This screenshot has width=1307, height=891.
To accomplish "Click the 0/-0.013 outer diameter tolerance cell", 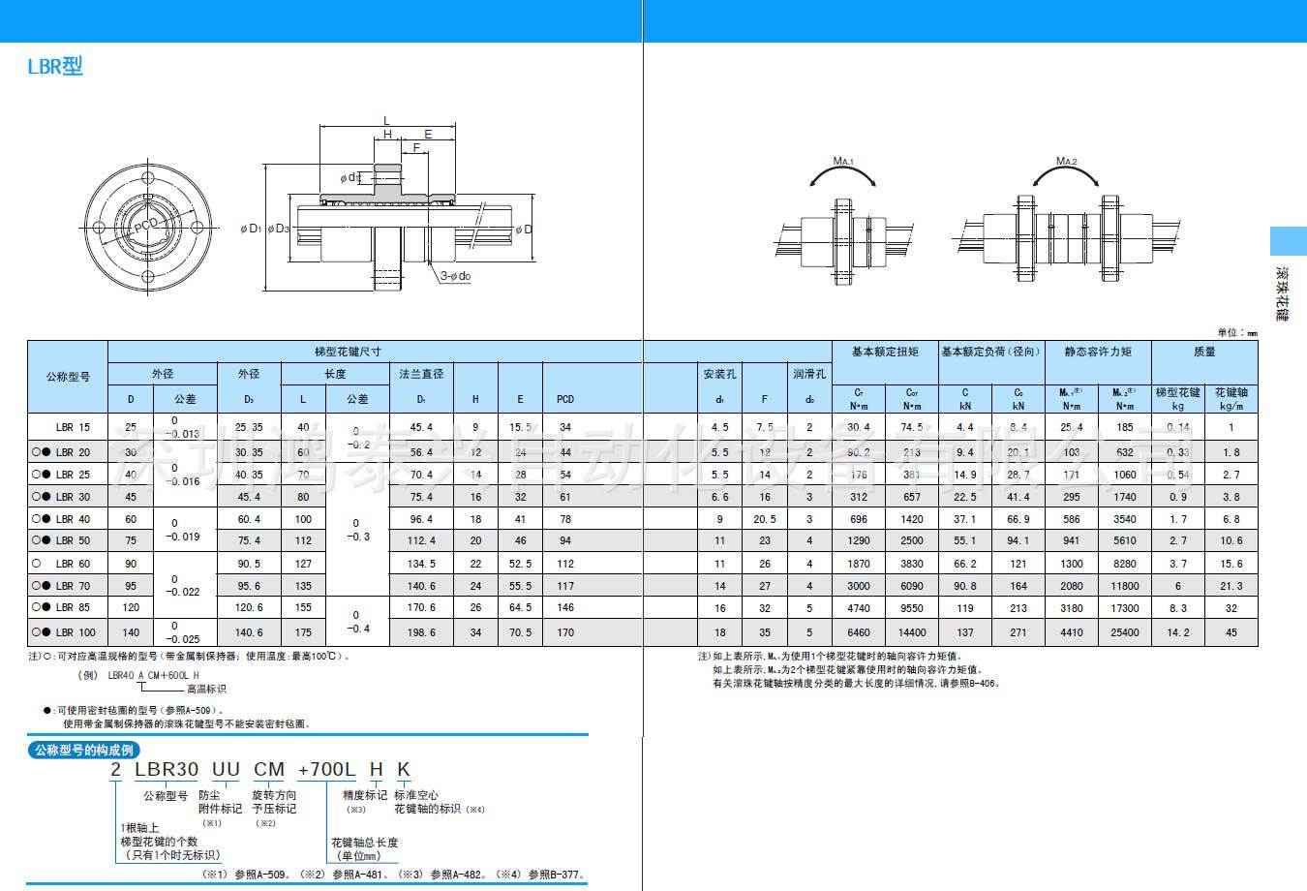I will click(x=183, y=427).
